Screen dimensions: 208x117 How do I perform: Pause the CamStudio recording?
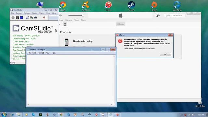click(17, 18)
